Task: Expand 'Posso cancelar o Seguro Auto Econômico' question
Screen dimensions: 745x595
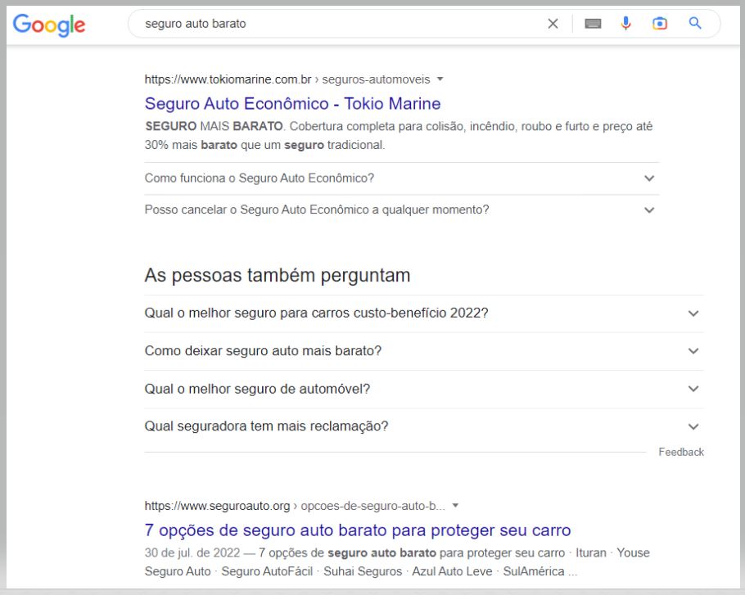Action: click(x=401, y=210)
